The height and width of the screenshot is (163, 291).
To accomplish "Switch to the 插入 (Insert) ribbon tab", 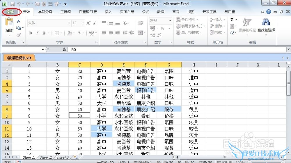I will [108, 12].
